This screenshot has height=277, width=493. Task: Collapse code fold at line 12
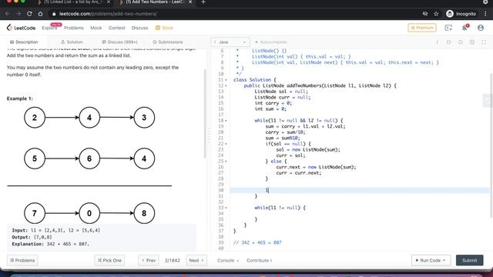pos(226,85)
